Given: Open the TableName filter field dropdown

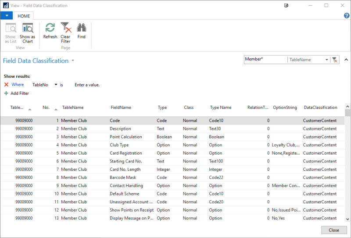Looking at the screenshot, I should click(327, 60).
